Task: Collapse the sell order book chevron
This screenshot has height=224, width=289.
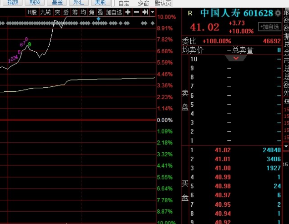Action: point(236,58)
